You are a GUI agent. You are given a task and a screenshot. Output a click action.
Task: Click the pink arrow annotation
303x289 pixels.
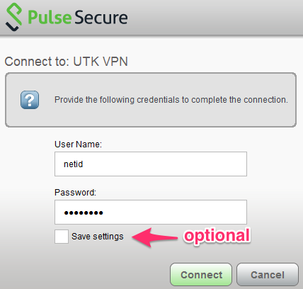(154, 237)
